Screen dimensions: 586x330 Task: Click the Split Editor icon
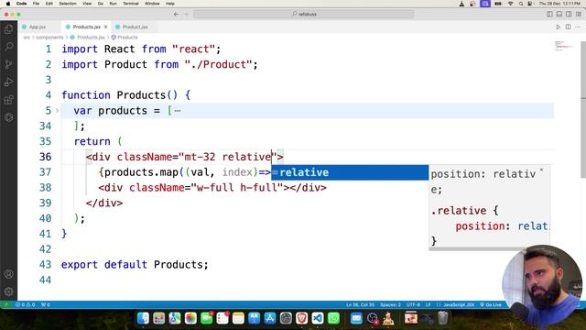pyautogui.click(x=568, y=27)
